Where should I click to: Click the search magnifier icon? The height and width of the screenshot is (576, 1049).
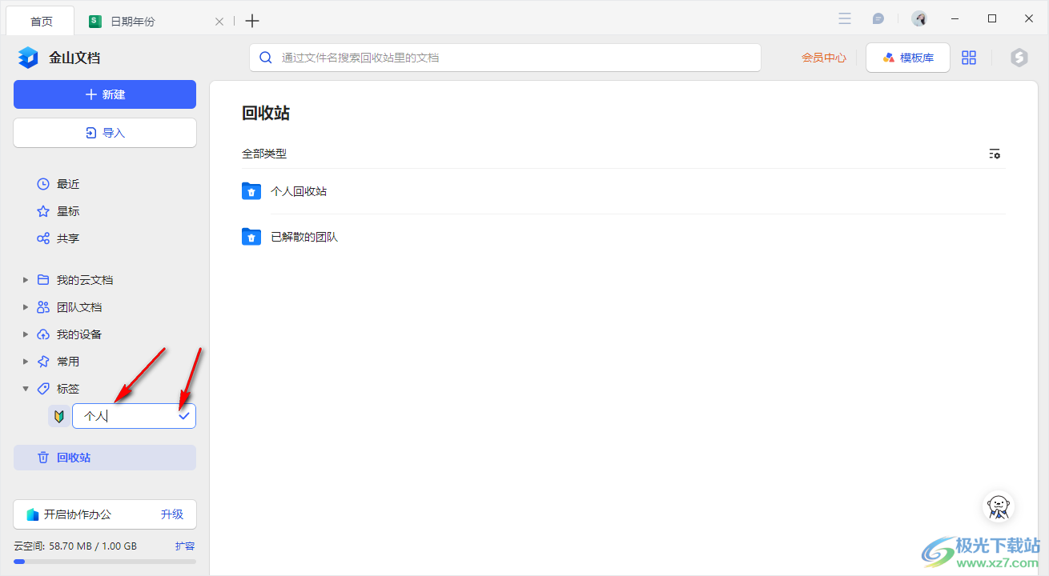[266, 58]
